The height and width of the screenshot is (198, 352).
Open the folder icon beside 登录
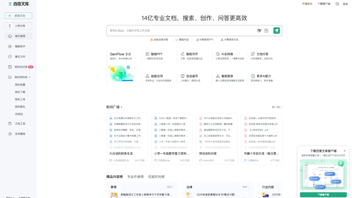(x=337, y=4)
